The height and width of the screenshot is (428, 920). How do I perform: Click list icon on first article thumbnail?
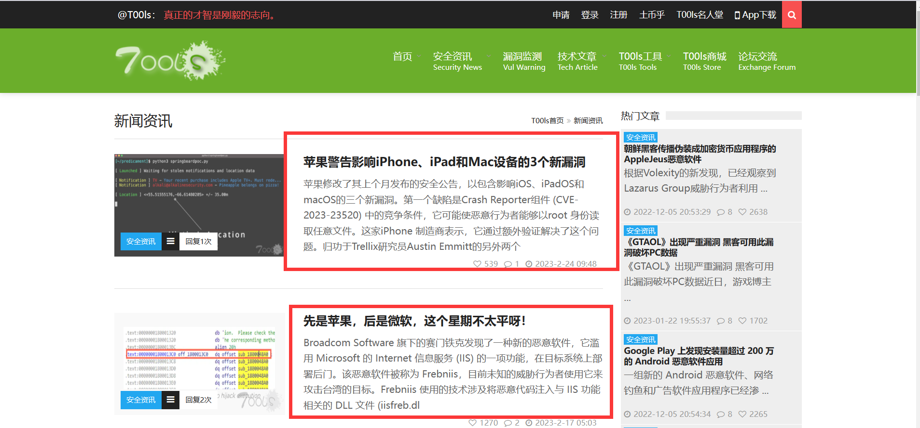(x=170, y=241)
